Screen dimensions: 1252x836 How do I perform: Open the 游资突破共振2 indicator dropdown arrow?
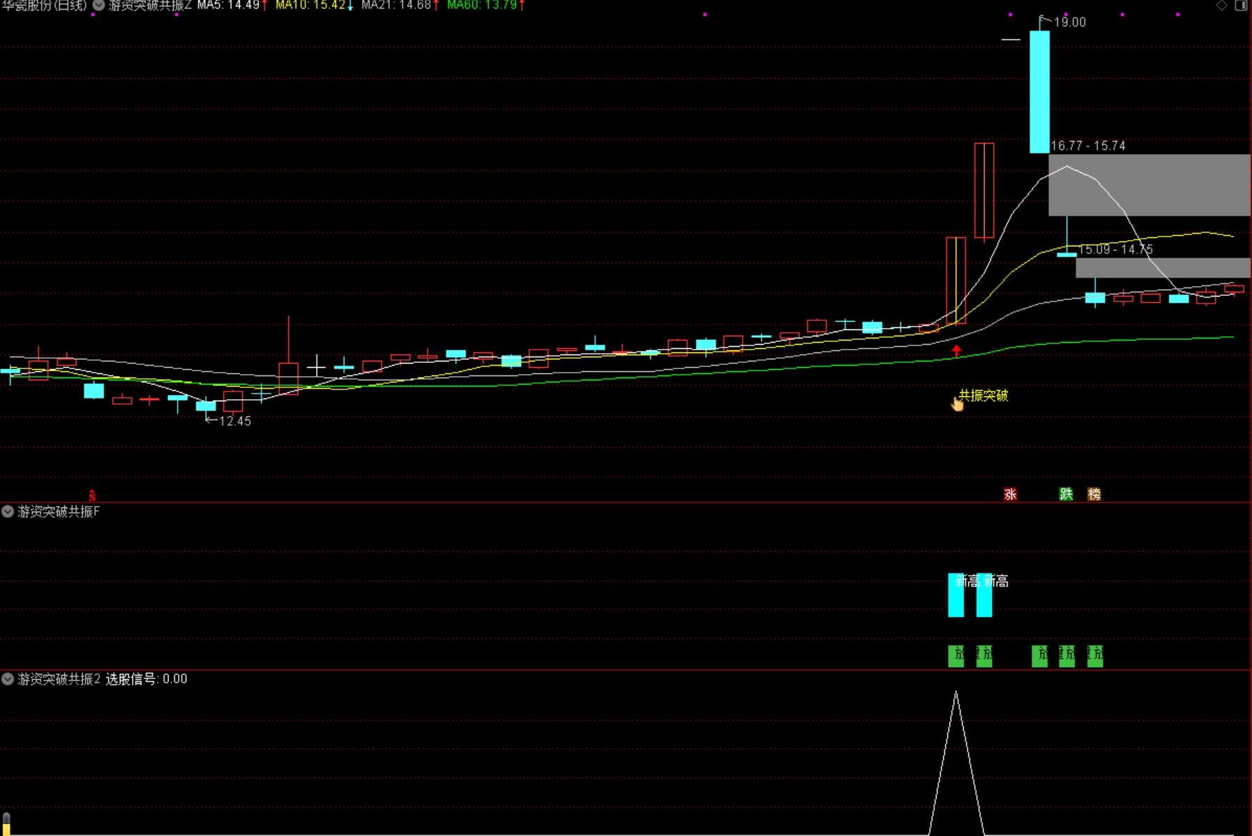pyautogui.click(x=8, y=679)
